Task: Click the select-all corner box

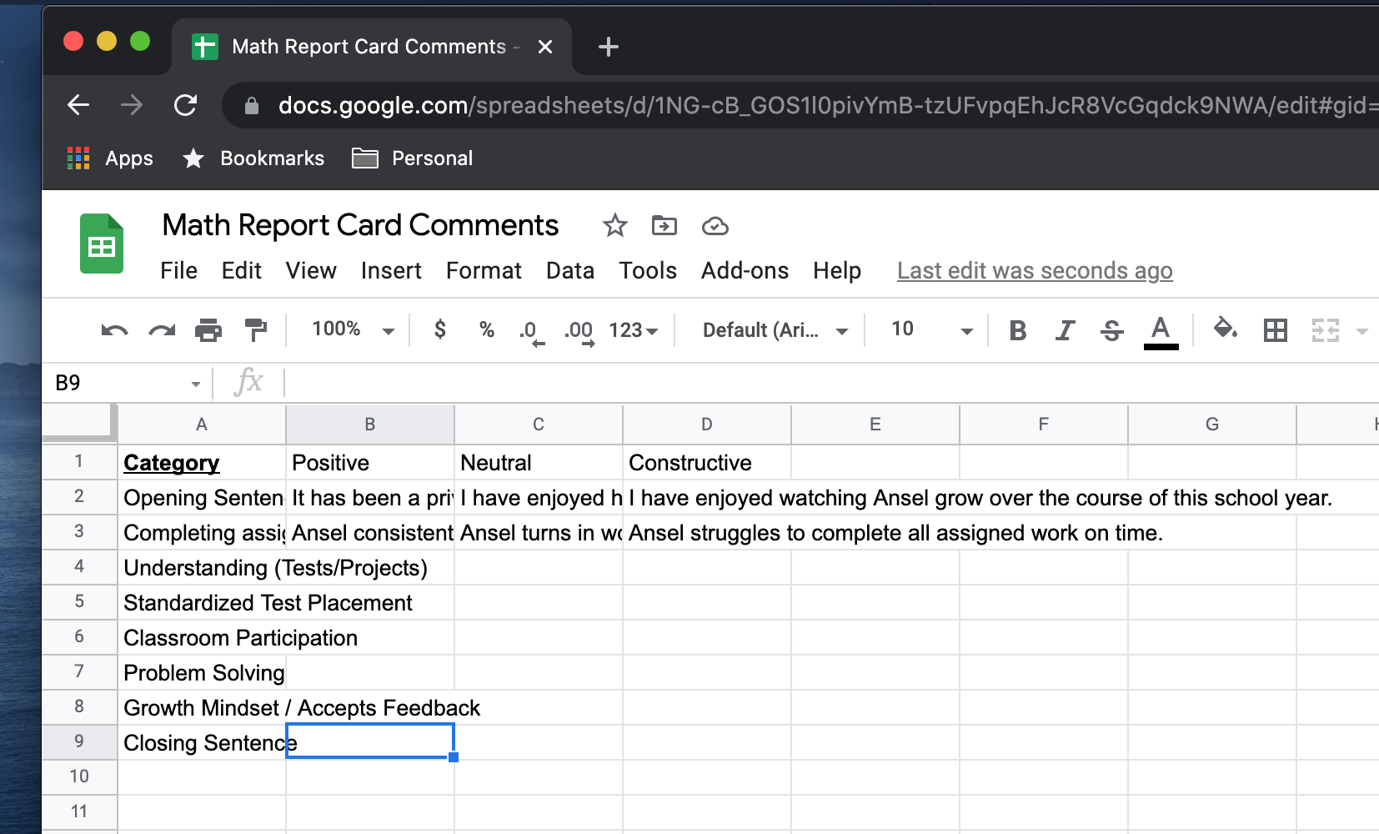Action: pos(79,424)
